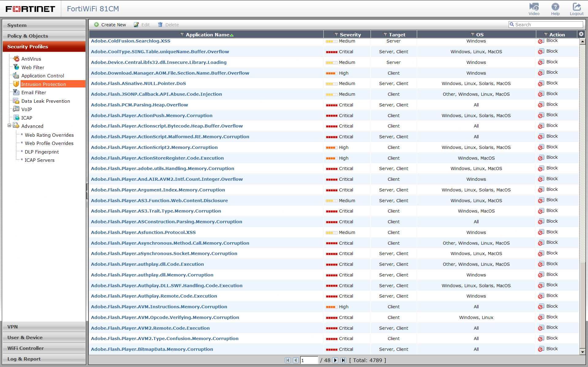Click the Application Control icon
The image size is (588, 367).
coord(16,76)
